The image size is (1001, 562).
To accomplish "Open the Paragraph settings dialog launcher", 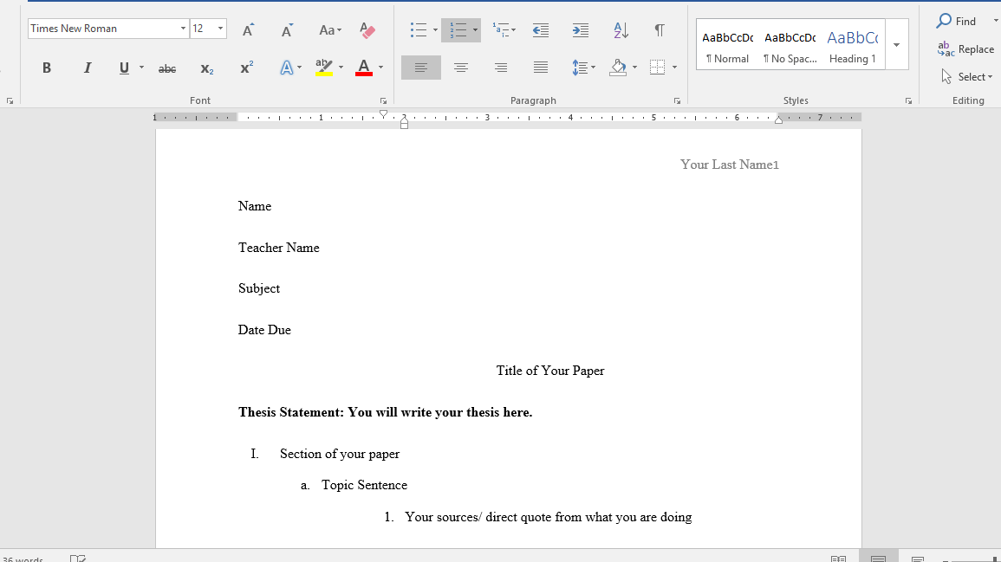I will (677, 100).
